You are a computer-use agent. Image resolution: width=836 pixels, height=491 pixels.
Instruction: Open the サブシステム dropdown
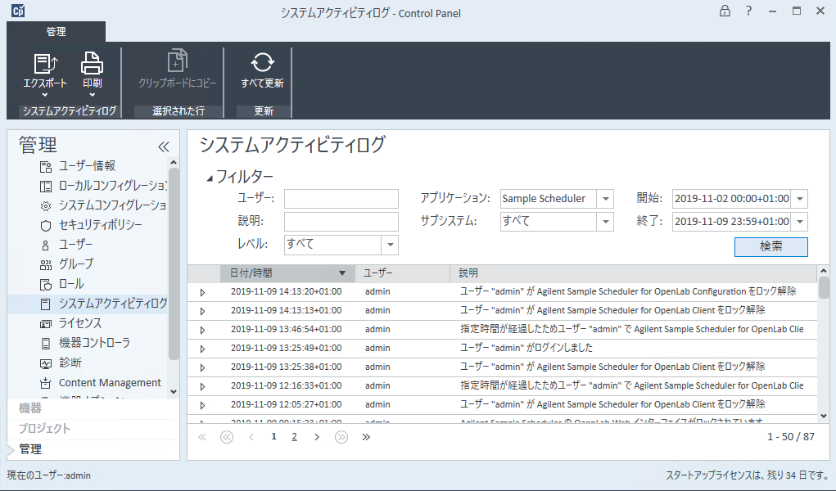(605, 222)
